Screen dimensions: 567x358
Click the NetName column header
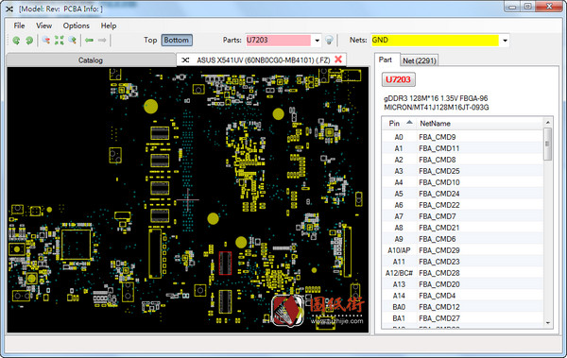[480, 124]
